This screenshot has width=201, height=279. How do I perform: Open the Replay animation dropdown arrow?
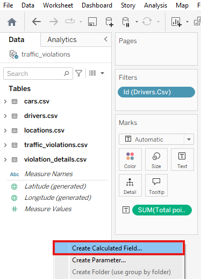(81, 22)
